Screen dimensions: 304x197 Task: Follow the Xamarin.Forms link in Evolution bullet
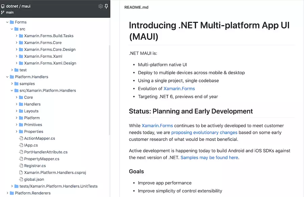point(179,89)
